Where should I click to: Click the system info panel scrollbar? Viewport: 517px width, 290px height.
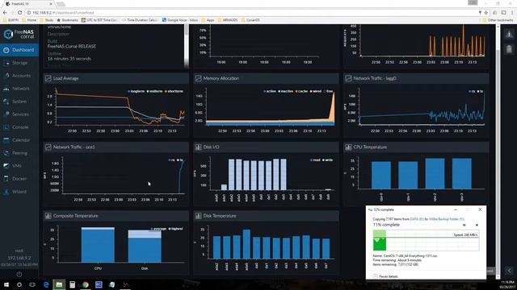pyautogui.click(x=187, y=46)
